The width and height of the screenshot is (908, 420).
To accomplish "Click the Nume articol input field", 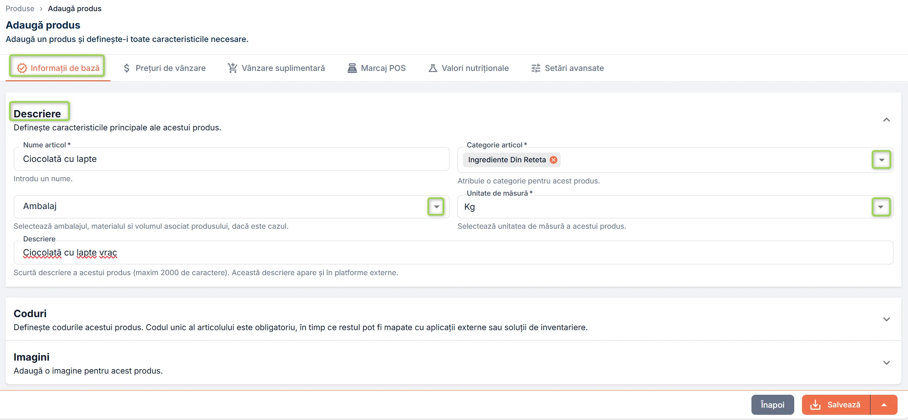I will pos(231,159).
